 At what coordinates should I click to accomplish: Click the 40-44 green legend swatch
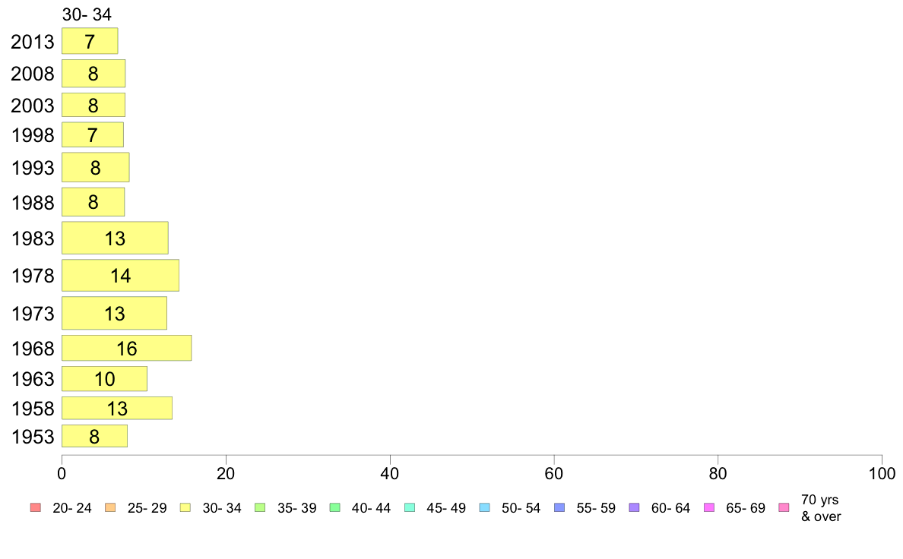[335, 507]
